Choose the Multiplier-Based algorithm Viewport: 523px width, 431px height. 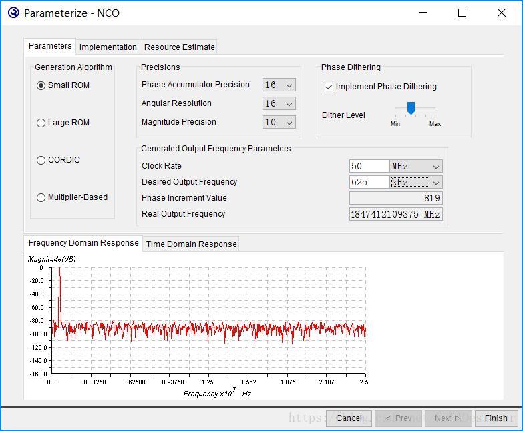pos(41,197)
